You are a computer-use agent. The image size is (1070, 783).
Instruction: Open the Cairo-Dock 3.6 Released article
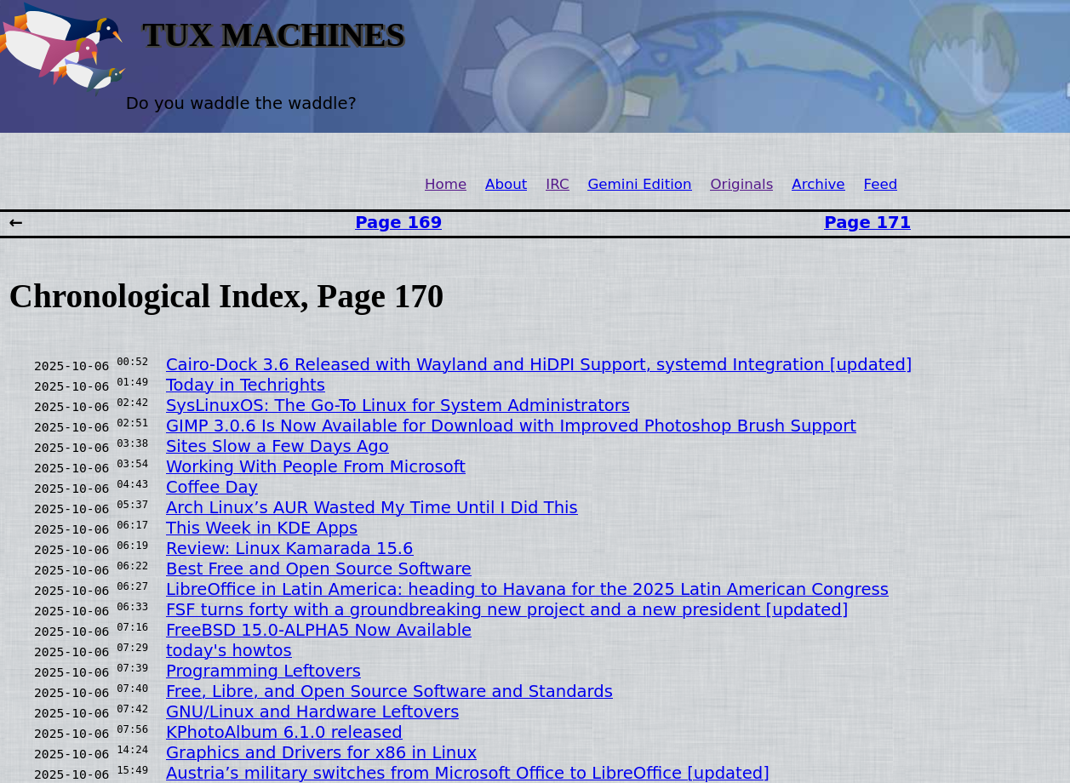[x=538, y=364]
